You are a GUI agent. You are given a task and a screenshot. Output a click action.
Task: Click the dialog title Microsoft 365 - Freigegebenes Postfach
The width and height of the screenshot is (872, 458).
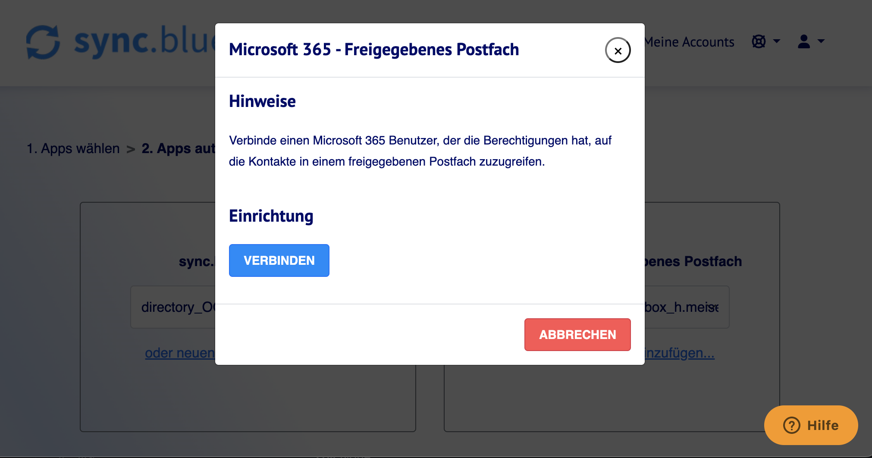pyautogui.click(x=374, y=50)
